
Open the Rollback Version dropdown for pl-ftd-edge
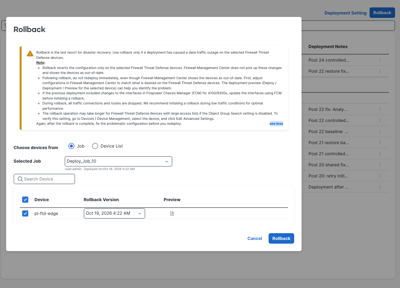[114, 213]
